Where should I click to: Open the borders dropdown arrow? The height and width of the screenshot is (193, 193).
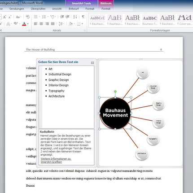(82, 24)
